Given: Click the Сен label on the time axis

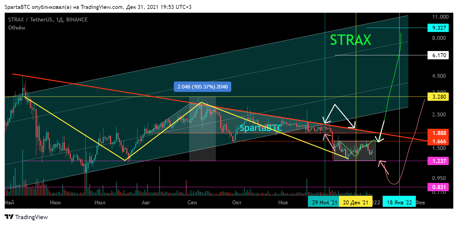Looking at the screenshot, I should (192, 203).
